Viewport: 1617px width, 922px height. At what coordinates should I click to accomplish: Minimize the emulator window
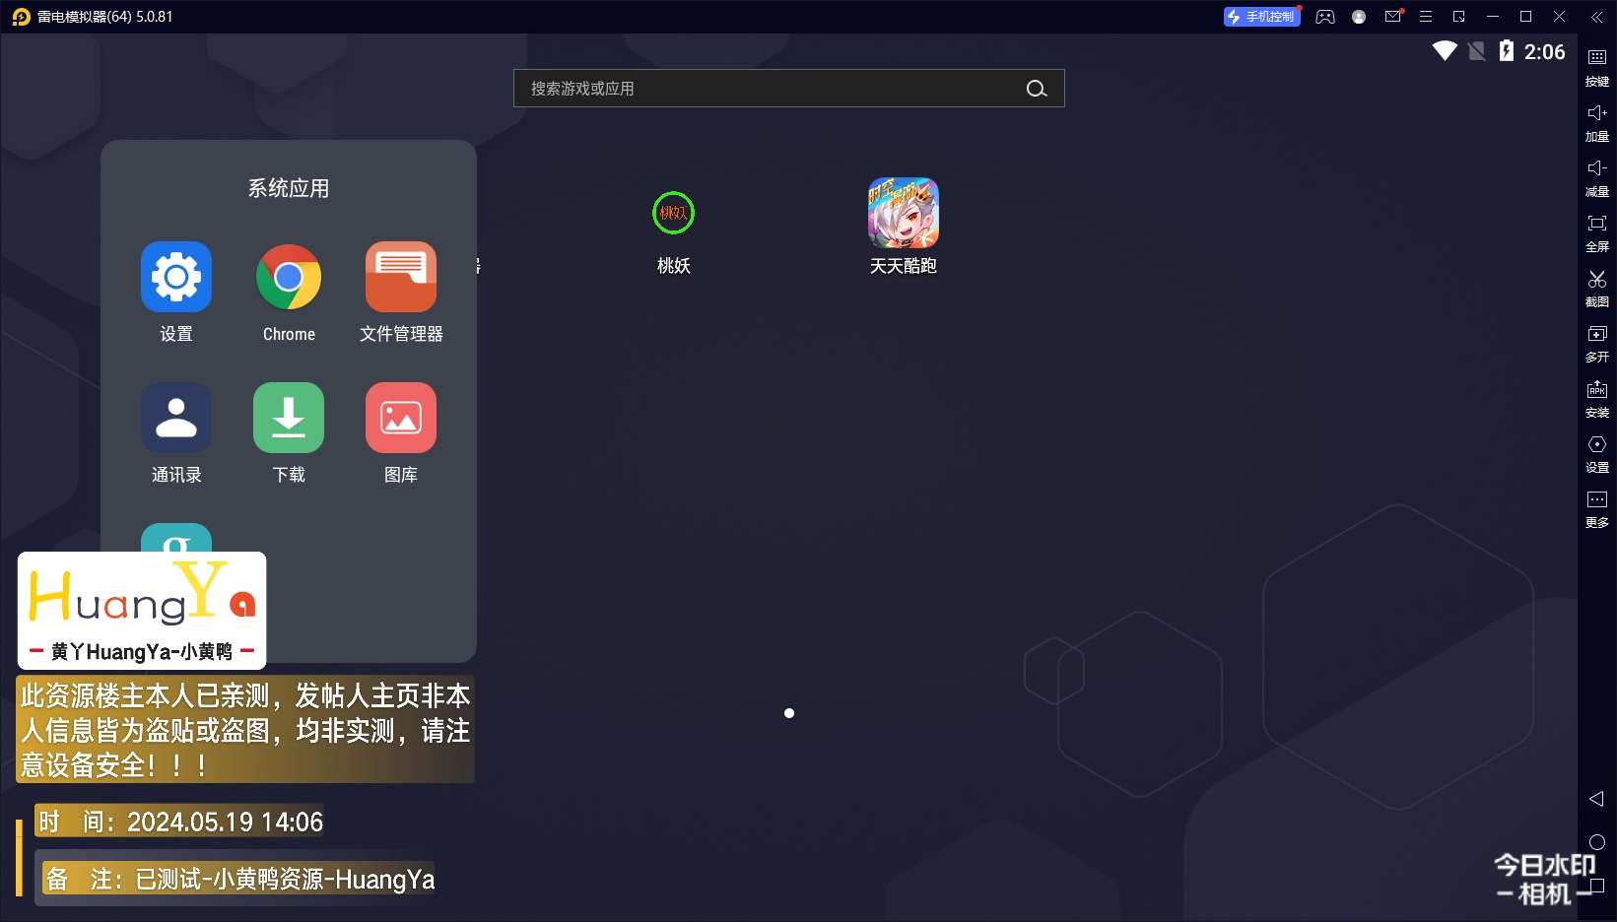1493,17
